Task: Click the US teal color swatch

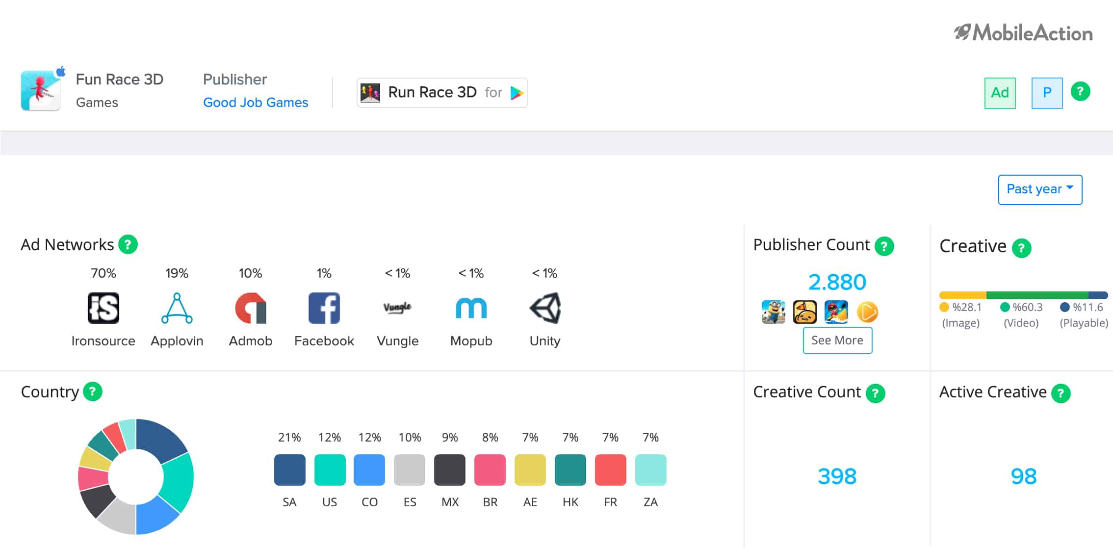Action: (x=330, y=470)
